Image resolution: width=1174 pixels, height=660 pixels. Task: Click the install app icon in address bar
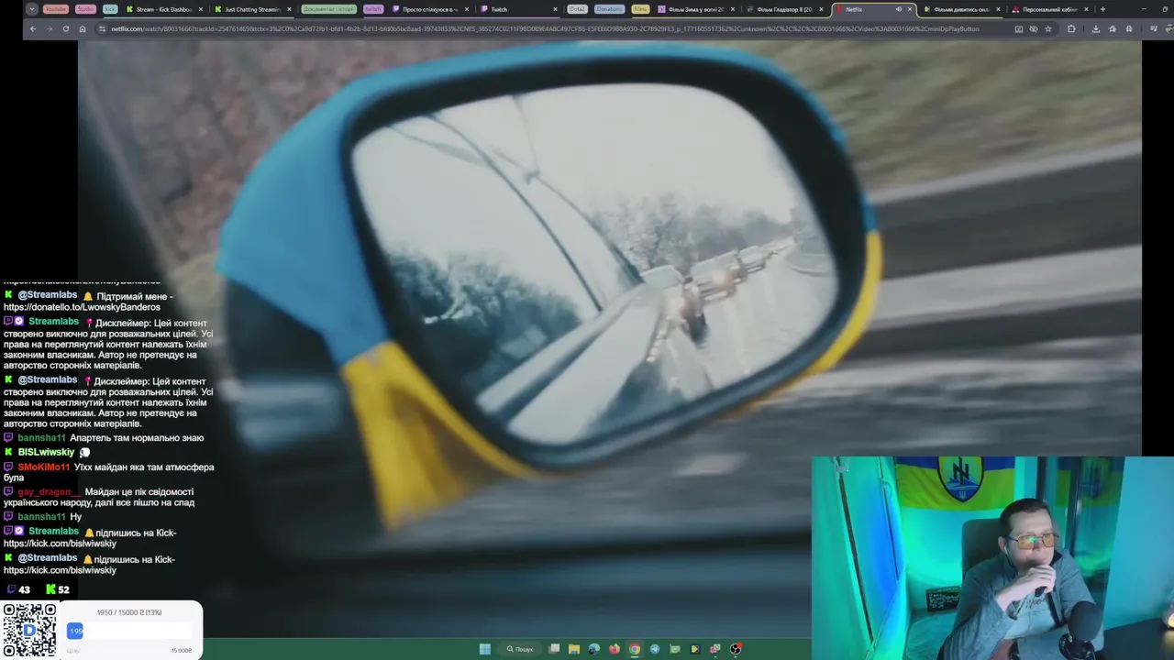1018,28
